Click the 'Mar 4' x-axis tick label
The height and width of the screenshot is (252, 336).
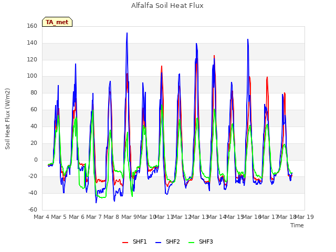[x=41, y=217]
